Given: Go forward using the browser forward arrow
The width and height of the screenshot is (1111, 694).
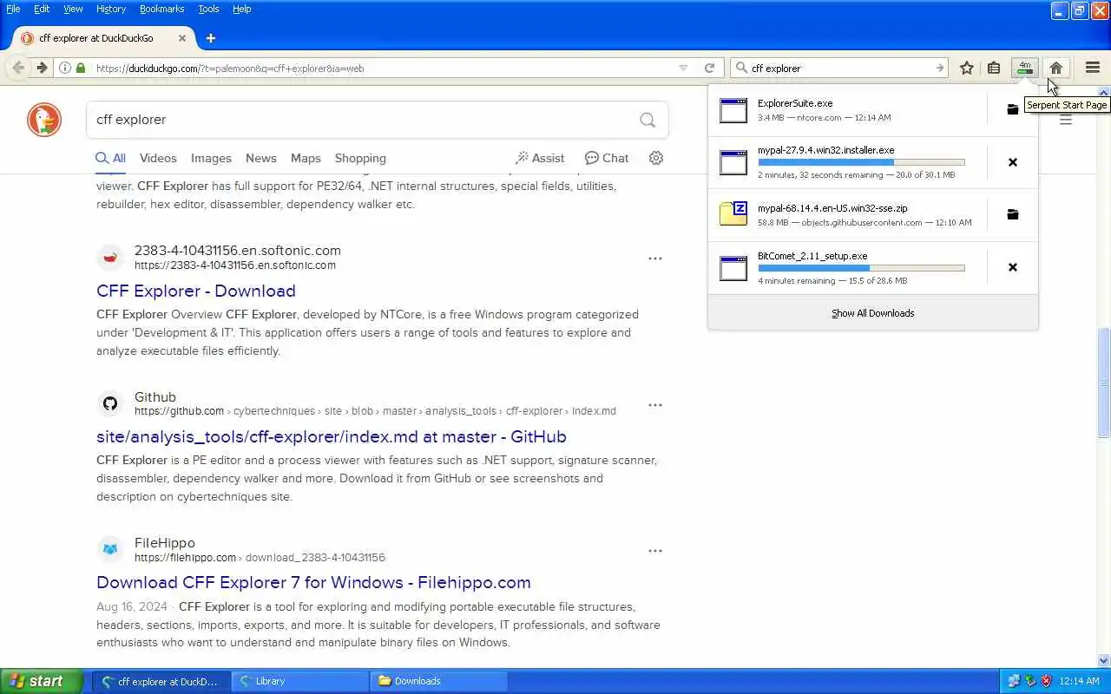Looking at the screenshot, I should [41, 68].
